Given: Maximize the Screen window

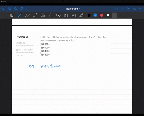Looking at the screenshot, I should [x=138, y=2].
